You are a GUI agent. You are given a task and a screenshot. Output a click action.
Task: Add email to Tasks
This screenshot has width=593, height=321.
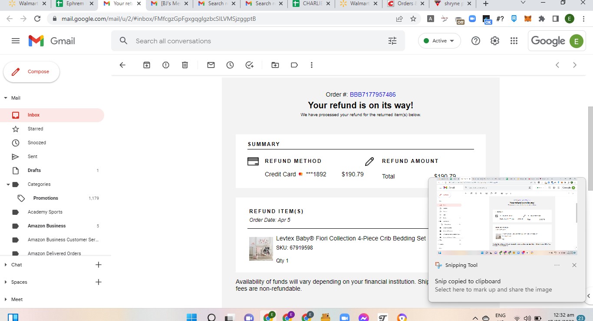(250, 65)
